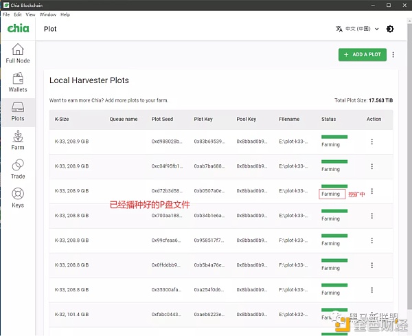This screenshot has height=336, width=412.
Task: Click the Queue name column header
Action: pyautogui.click(x=124, y=119)
